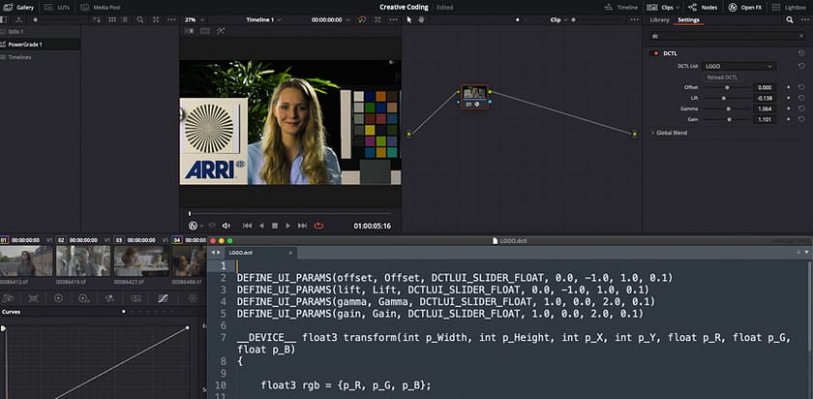Reset the Gain parameter

(x=801, y=119)
